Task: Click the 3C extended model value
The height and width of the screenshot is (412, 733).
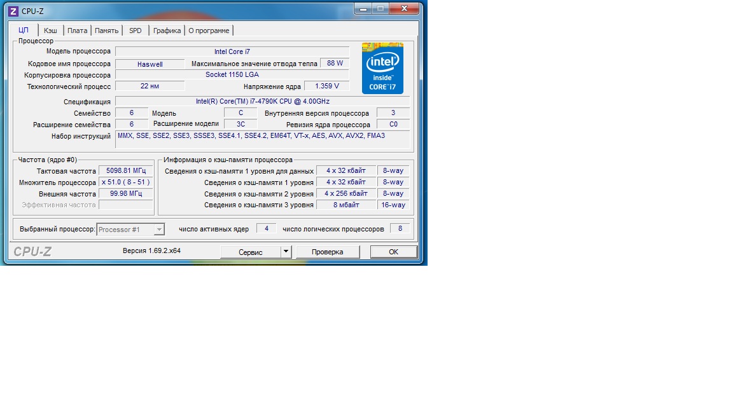Action: tap(241, 124)
